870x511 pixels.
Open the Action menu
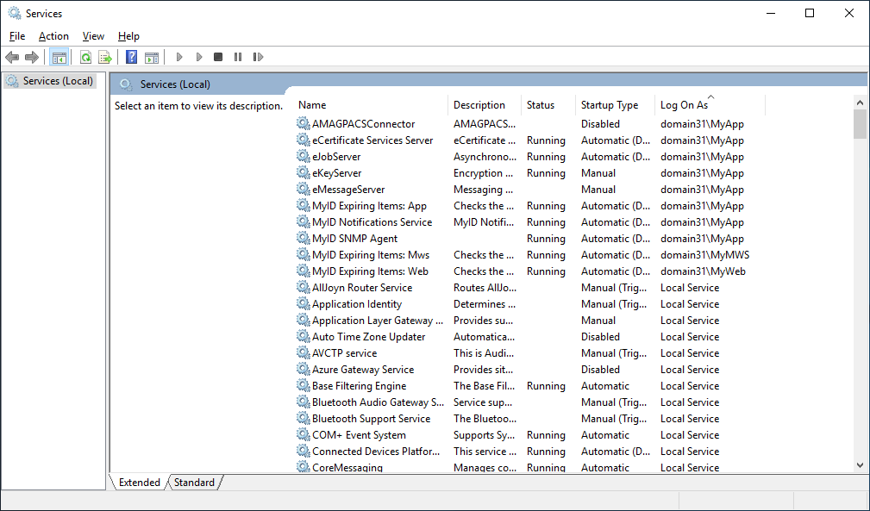pos(53,36)
